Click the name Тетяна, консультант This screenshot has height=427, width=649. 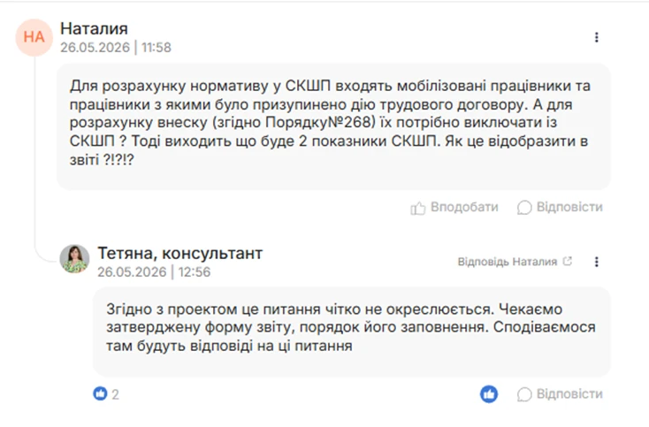180,253
